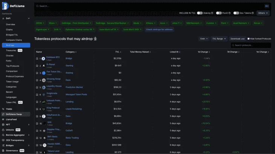This screenshot has height=154, width=275.
Task: Click the DefiLlama logo
Action: coord(13,6)
